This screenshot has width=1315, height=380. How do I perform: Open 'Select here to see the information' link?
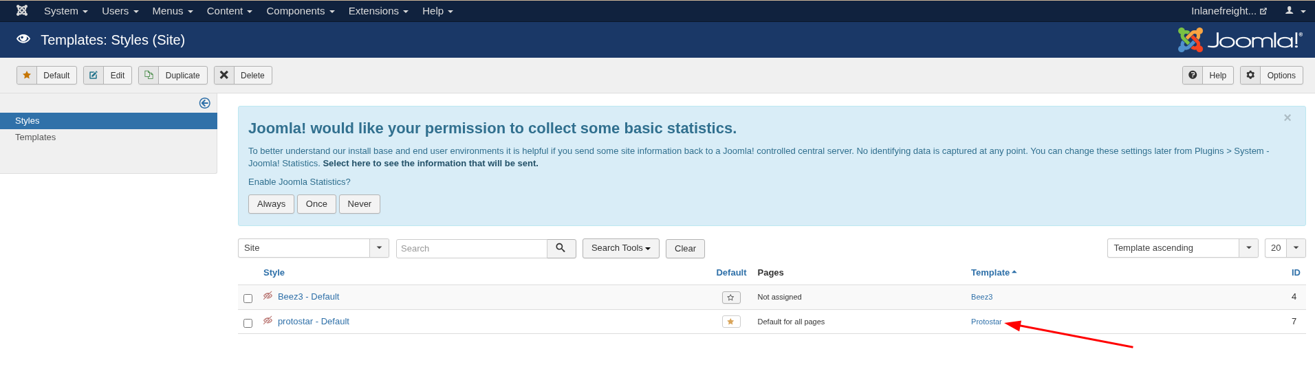coord(431,164)
